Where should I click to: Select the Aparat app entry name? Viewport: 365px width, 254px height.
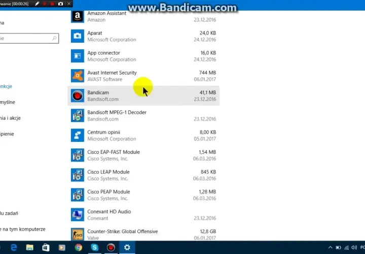(x=95, y=33)
